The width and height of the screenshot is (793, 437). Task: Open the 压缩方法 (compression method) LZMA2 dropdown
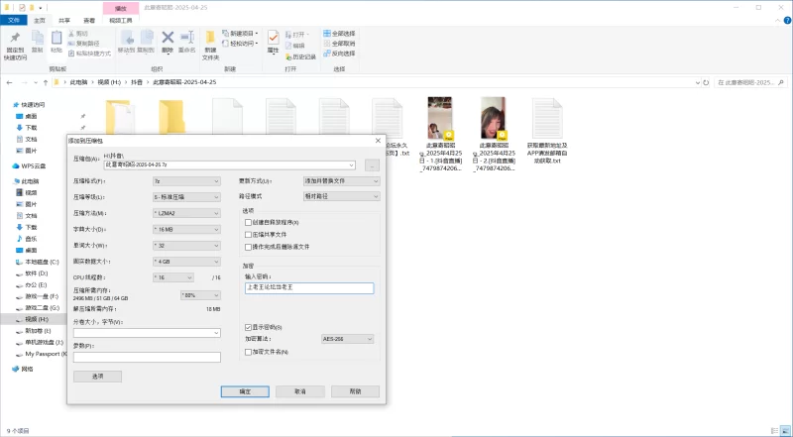click(x=186, y=213)
